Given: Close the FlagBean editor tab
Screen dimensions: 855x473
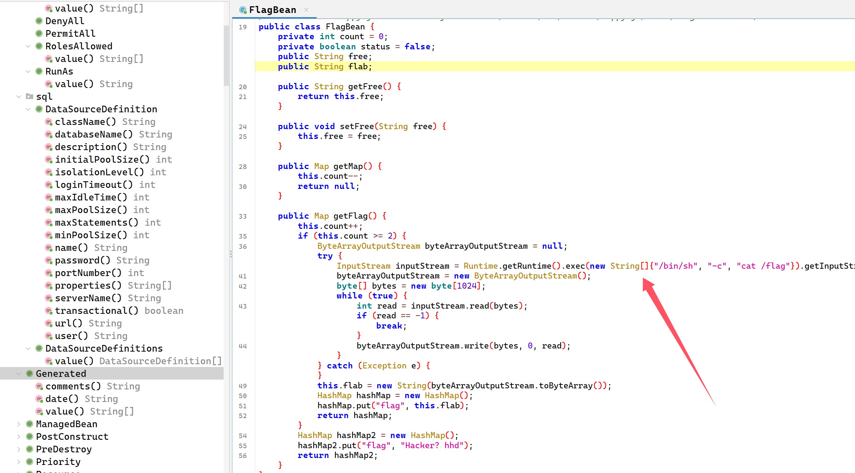Looking at the screenshot, I should [x=306, y=10].
